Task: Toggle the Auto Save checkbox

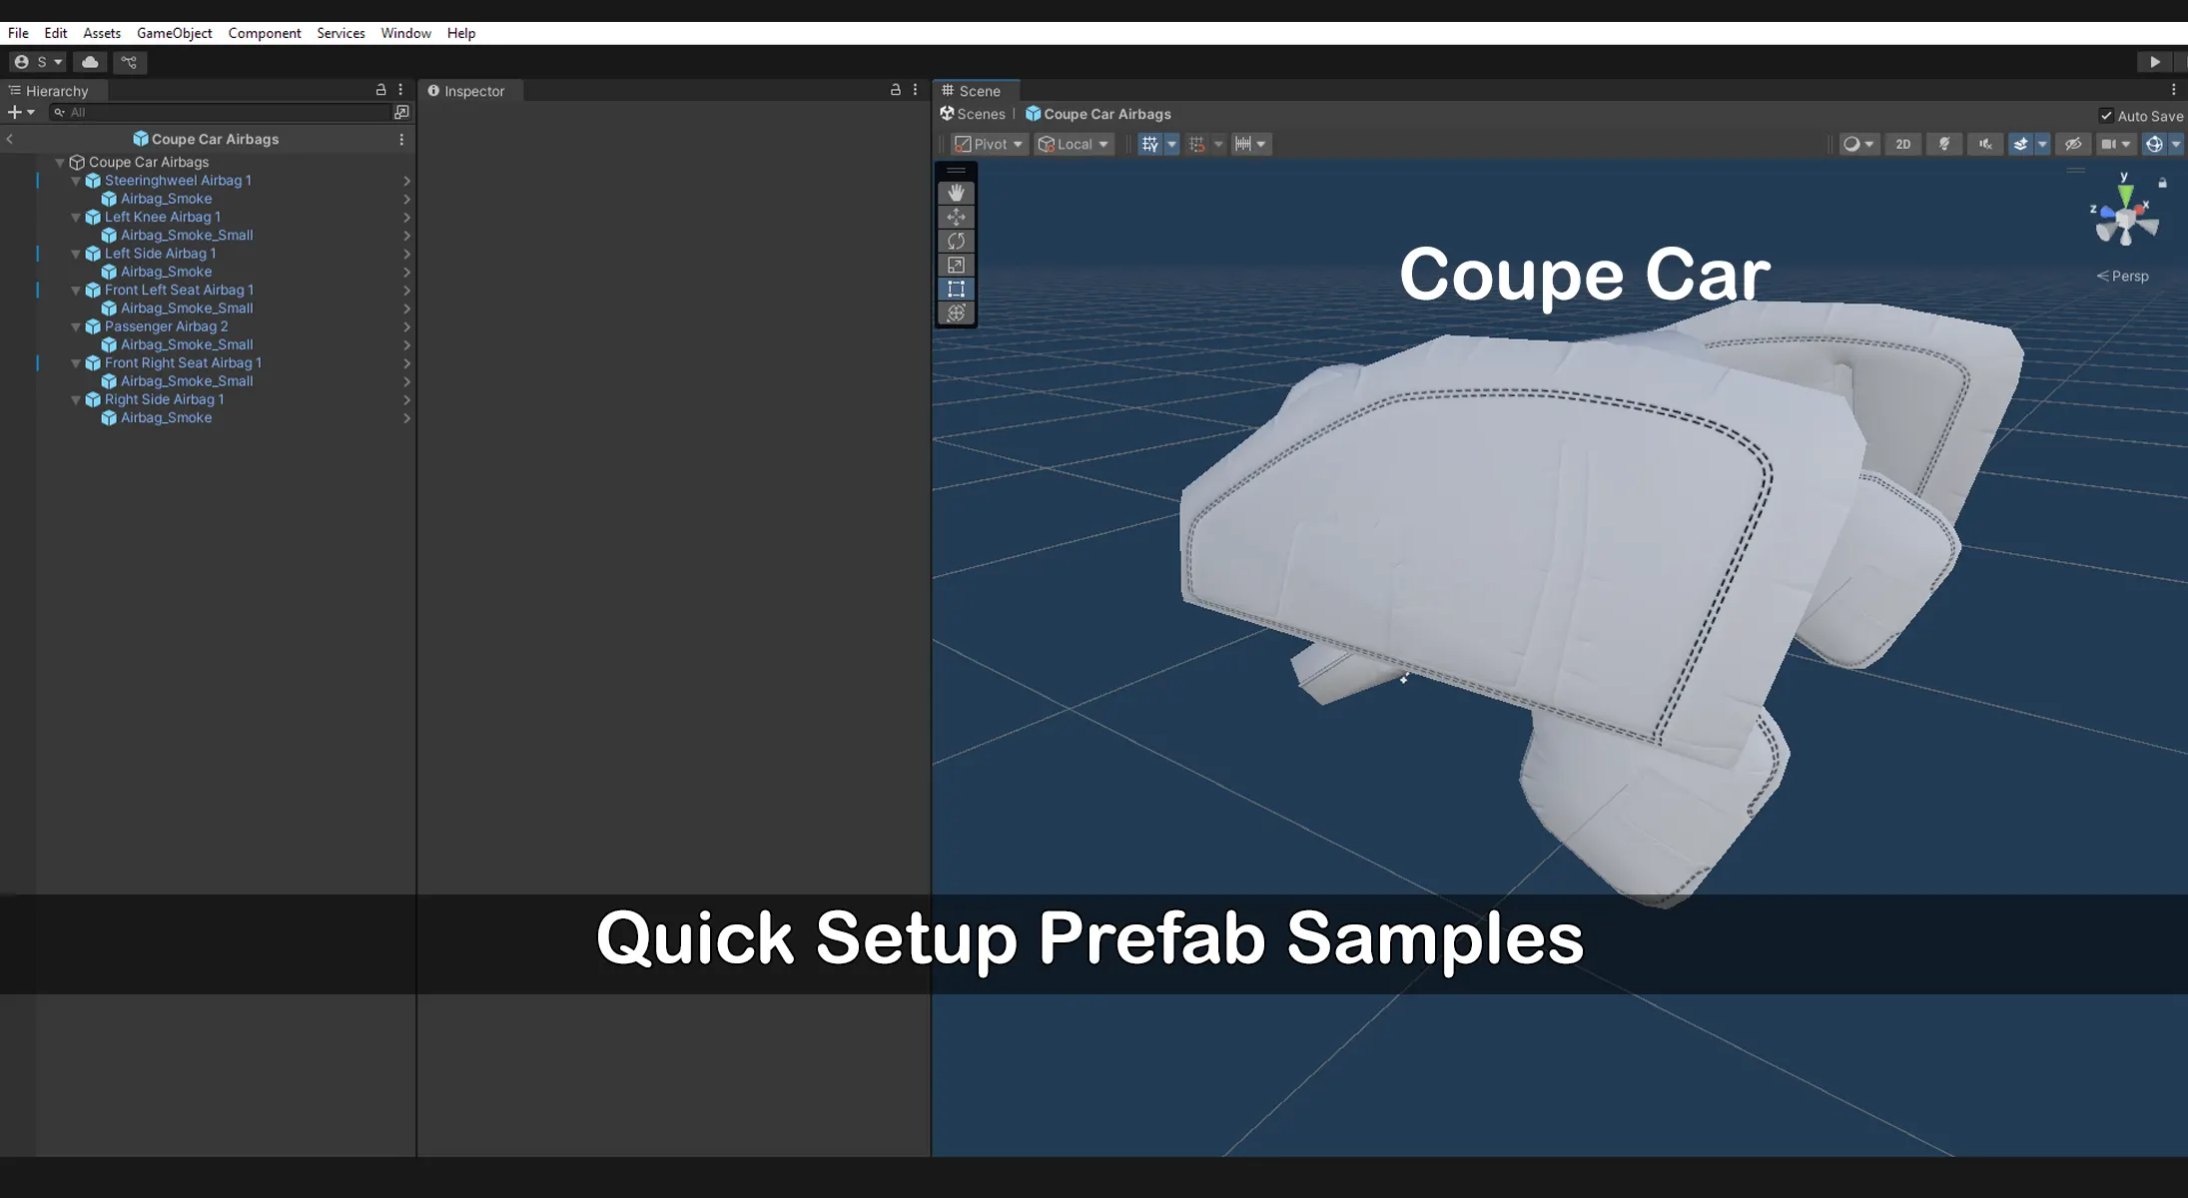Action: click(2106, 116)
